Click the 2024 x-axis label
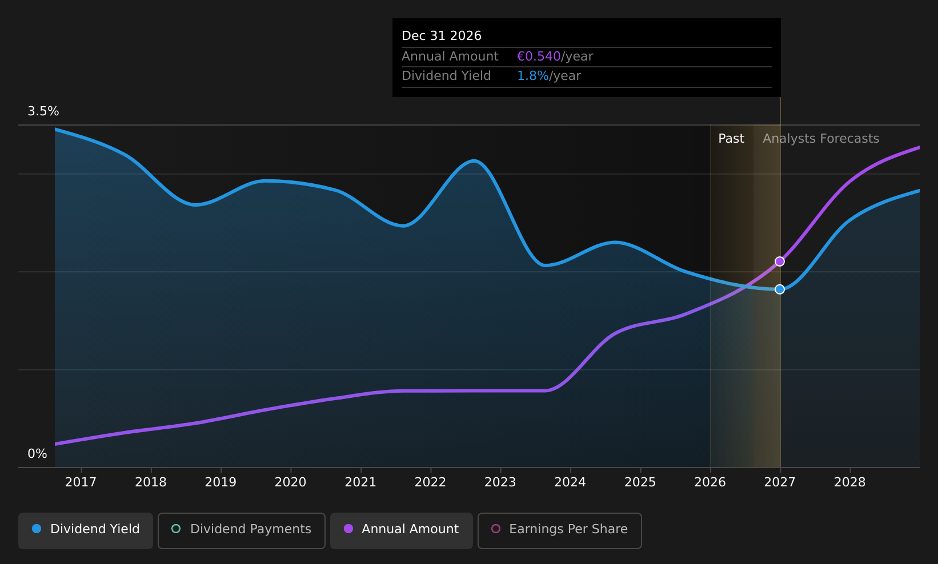Image resolution: width=938 pixels, height=564 pixels. click(x=570, y=482)
